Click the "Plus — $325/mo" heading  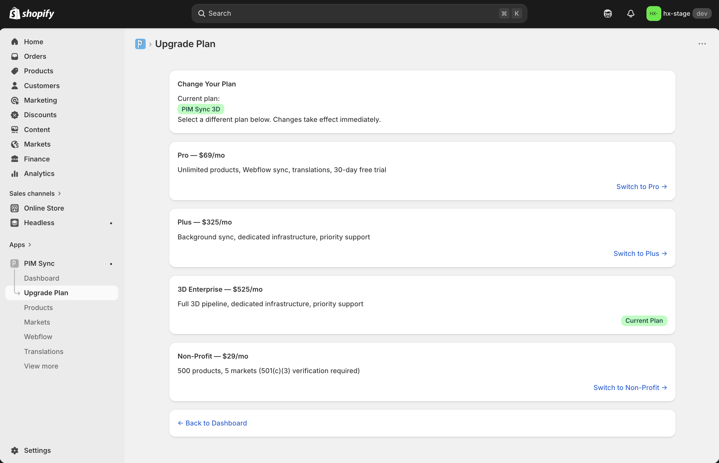(205, 222)
